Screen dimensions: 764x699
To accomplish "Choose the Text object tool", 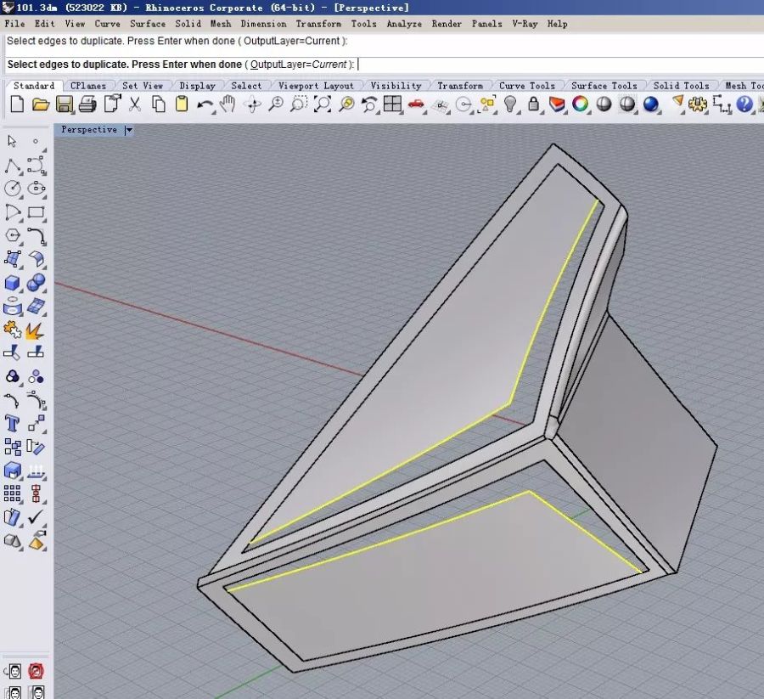I will point(13,423).
